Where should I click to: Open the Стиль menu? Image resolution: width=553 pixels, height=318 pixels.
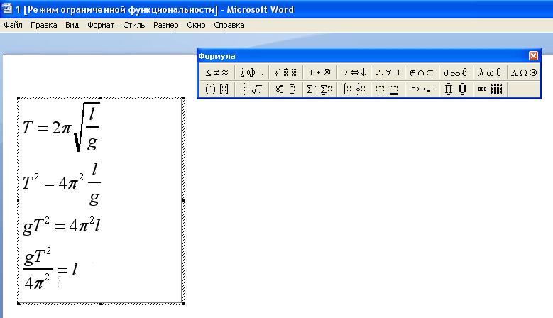(133, 25)
